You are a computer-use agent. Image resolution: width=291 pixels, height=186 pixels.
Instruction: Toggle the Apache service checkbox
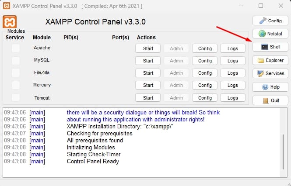click(15, 48)
